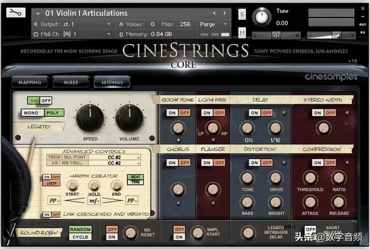Click the Room Tone knob
The width and height of the screenshot is (370, 249).
(x=178, y=129)
